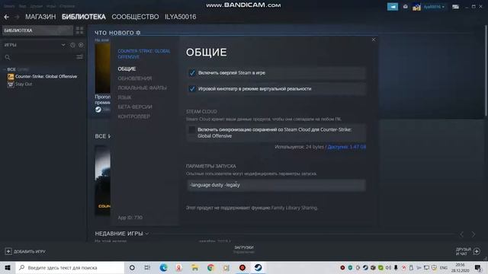
Task: Open the inbox envelope icon
Action: click(405, 7)
